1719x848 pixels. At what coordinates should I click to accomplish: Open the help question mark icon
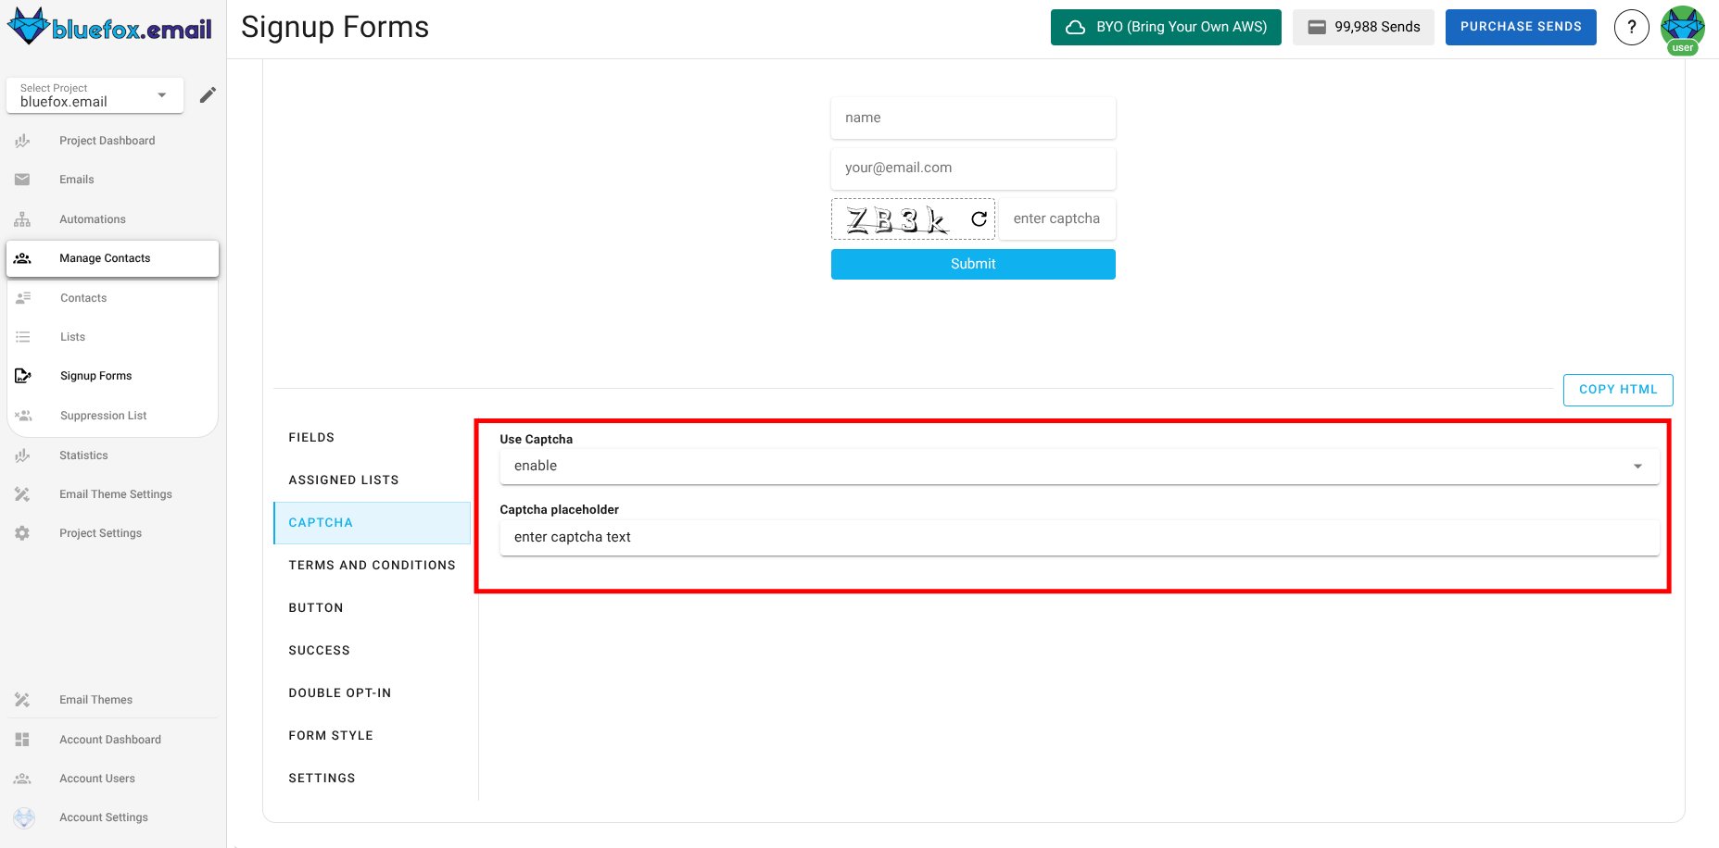[1632, 27]
